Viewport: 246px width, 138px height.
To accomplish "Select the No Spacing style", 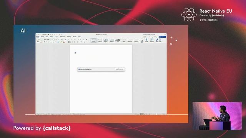I will pos(100,41).
